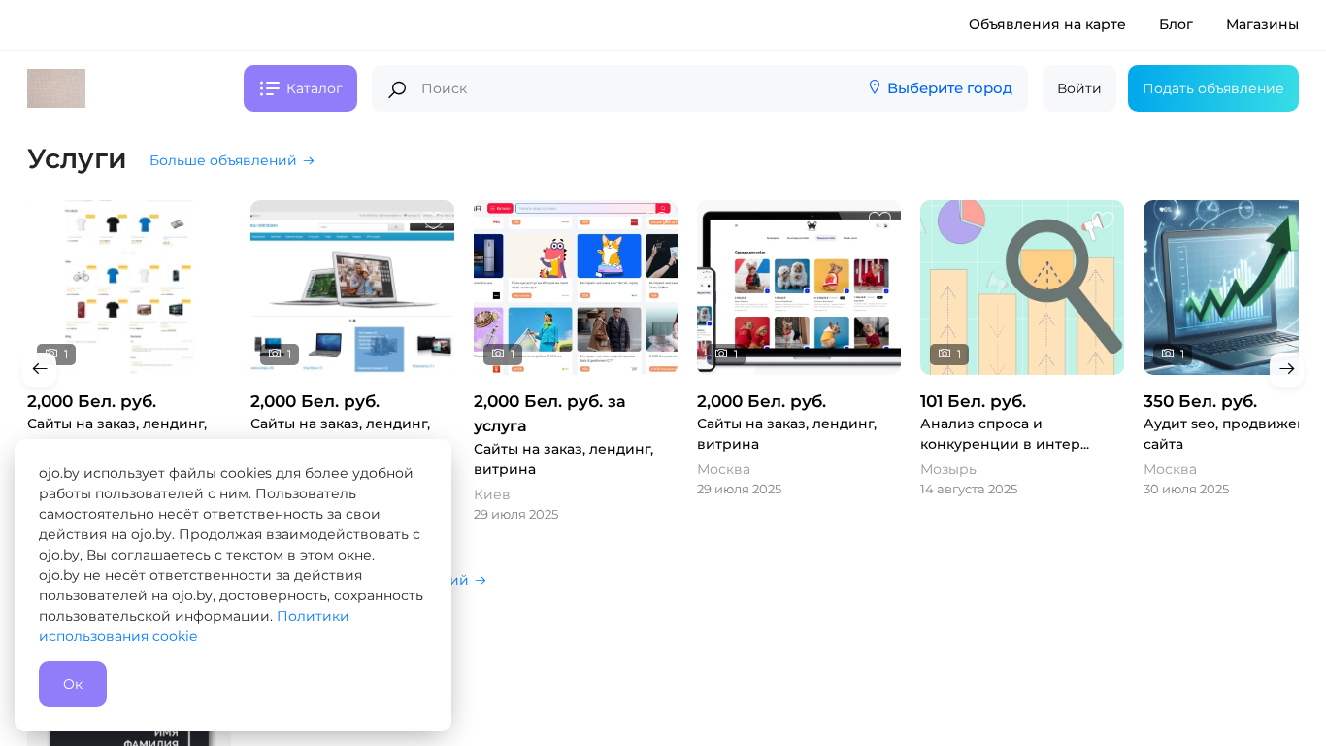This screenshot has width=1326, height=746.
Task: Open the Каталог menu button
Action: tap(300, 88)
